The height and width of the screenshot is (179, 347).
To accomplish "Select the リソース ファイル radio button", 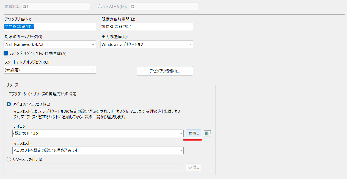I will [x=9, y=159].
